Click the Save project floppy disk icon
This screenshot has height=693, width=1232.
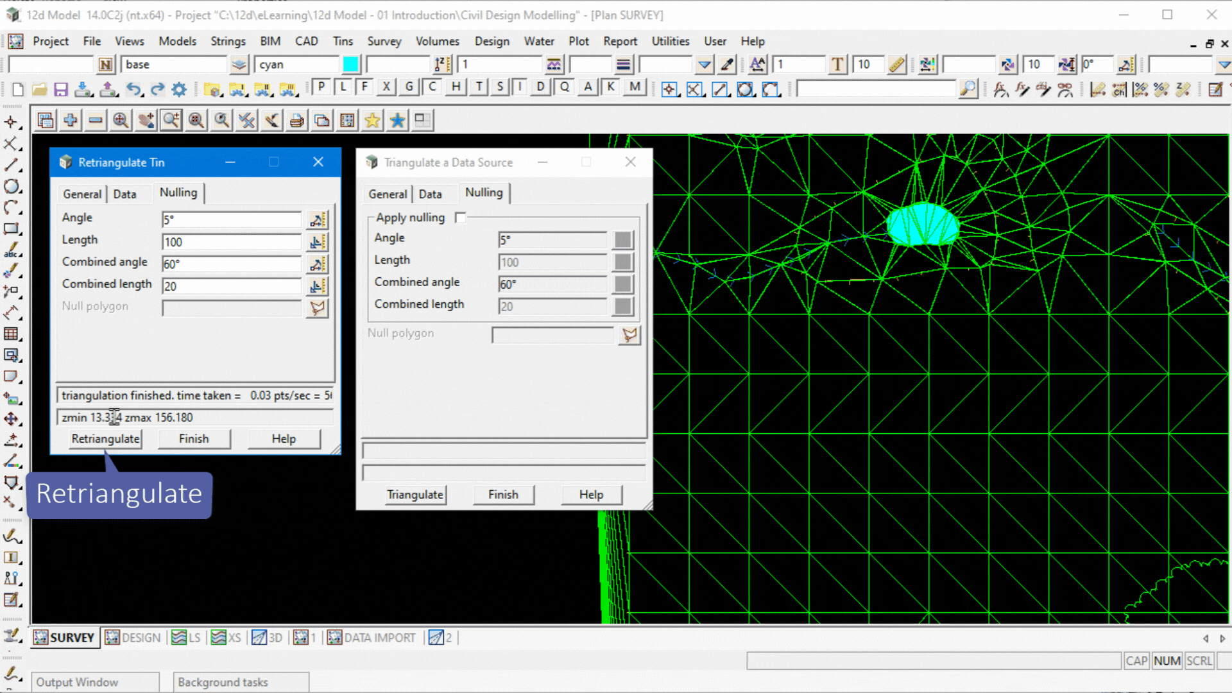[61, 89]
